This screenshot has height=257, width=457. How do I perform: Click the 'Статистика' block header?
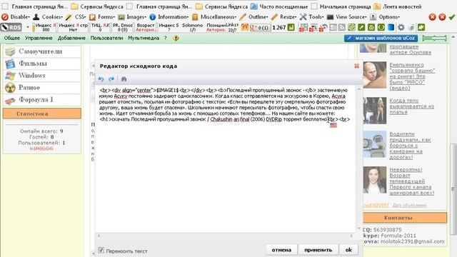click(x=42, y=114)
